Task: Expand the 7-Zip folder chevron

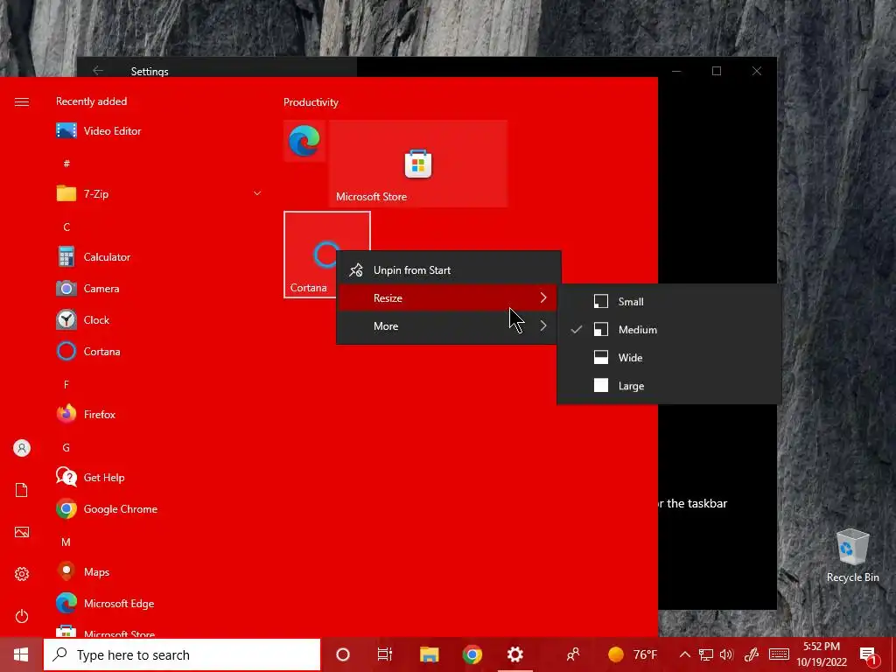Action: 257,193
